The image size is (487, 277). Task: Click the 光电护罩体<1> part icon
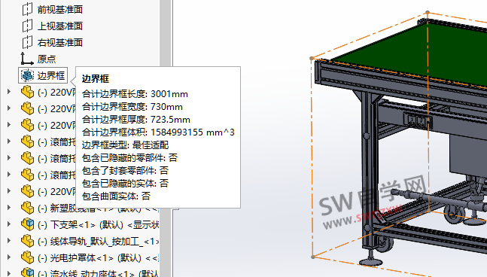(x=28, y=257)
